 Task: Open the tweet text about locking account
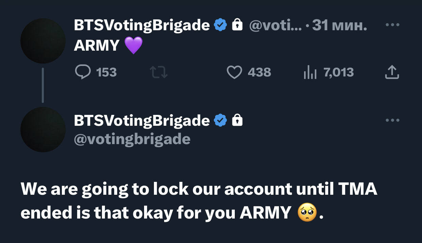[199, 201]
